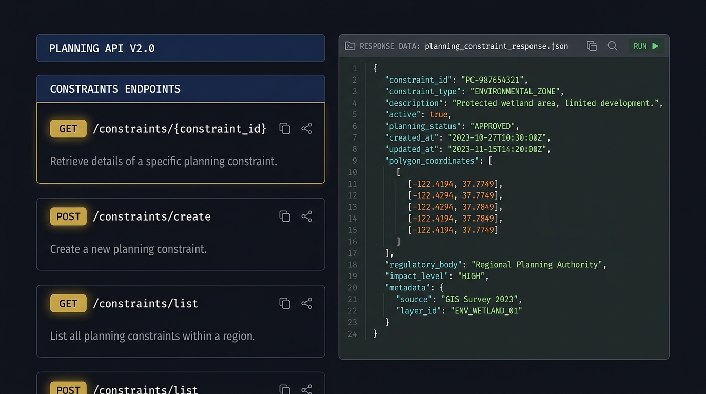Click the terminal icon beside RESPONSE DATA

pos(350,46)
